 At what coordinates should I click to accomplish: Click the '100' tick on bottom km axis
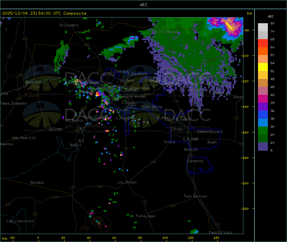165,238
